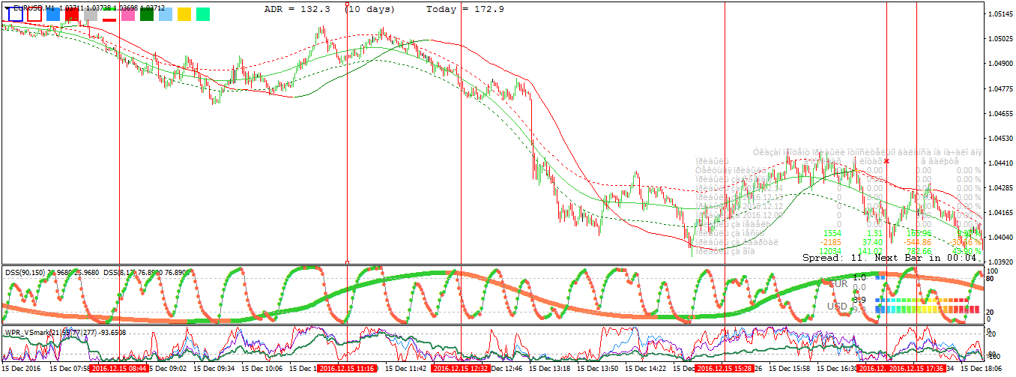The width and height of the screenshot is (1016, 377).
Task: Click the (10 days) label
Action: click(x=370, y=9)
